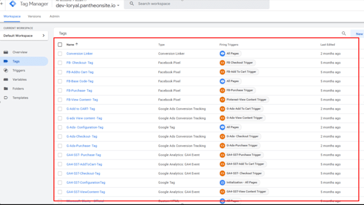The width and height of the screenshot is (364, 205).
Task: Open the FB-View Content- Tag link
Action: click(x=82, y=100)
